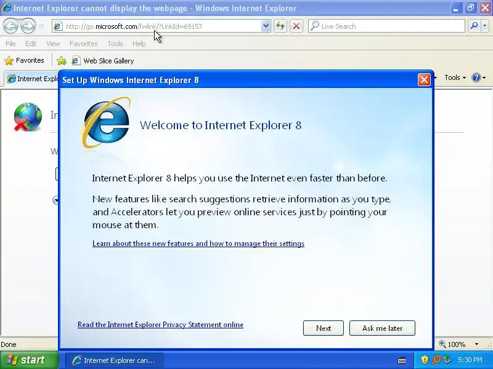Expand the address bar history dropdown
493x369 pixels.
tap(266, 26)
